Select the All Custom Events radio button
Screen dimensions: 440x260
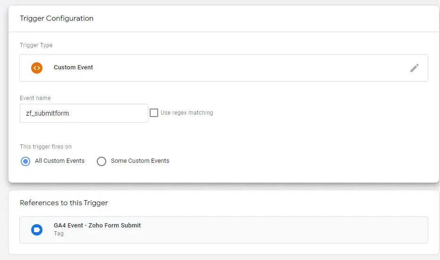tap(25, 161)
